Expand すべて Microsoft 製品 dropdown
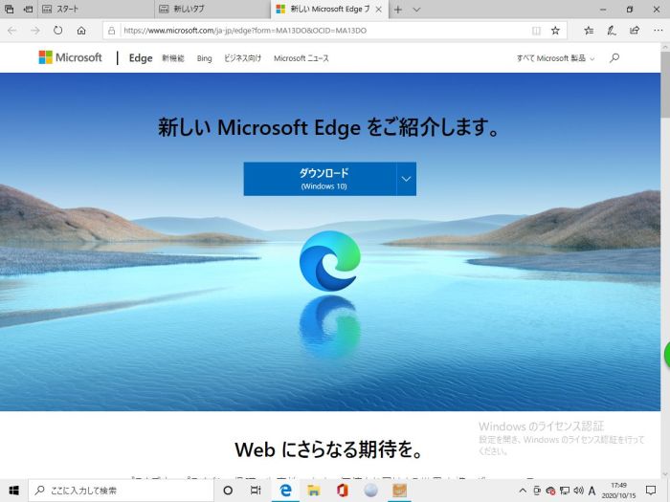The height and width of the screenshot is (502, 670). pos(555,58)
